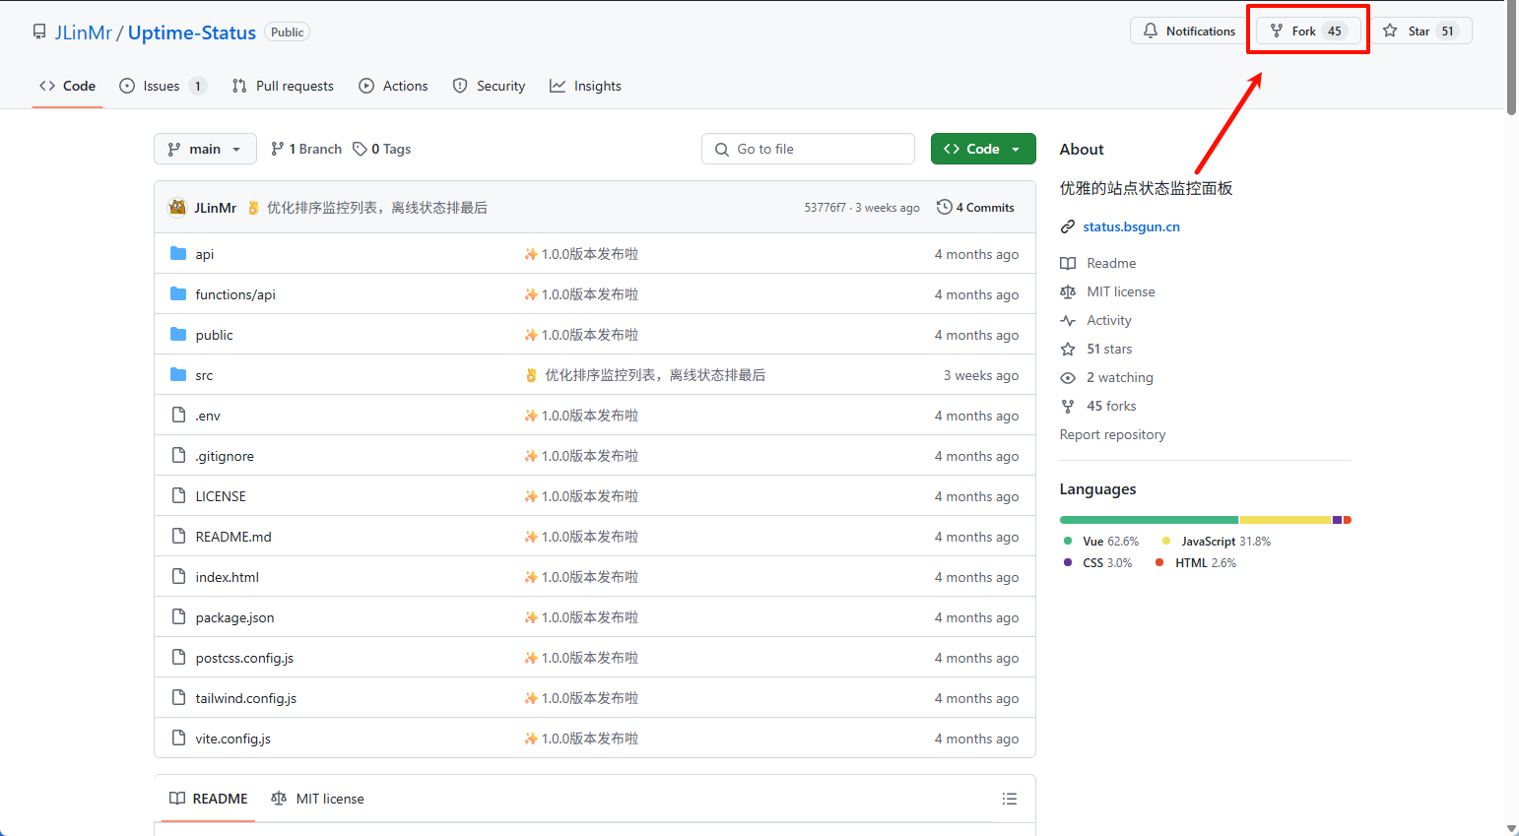Open the Actions tab
The image size is (1519, 836).
tap(393, 86)
